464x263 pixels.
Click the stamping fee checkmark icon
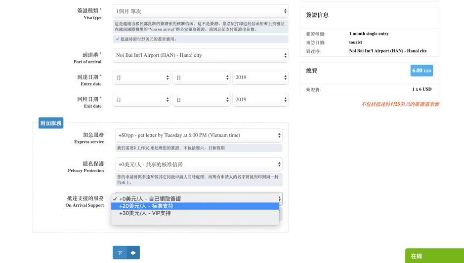point(118,39)
